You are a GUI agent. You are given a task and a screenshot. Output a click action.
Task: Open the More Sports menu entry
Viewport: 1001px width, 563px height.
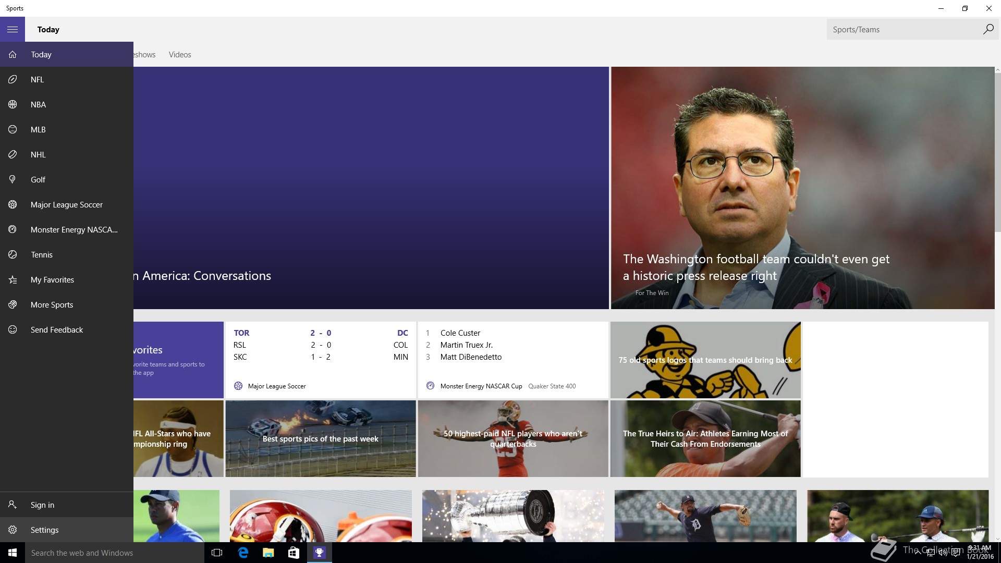pyautogui.click(x=67, y=304)
